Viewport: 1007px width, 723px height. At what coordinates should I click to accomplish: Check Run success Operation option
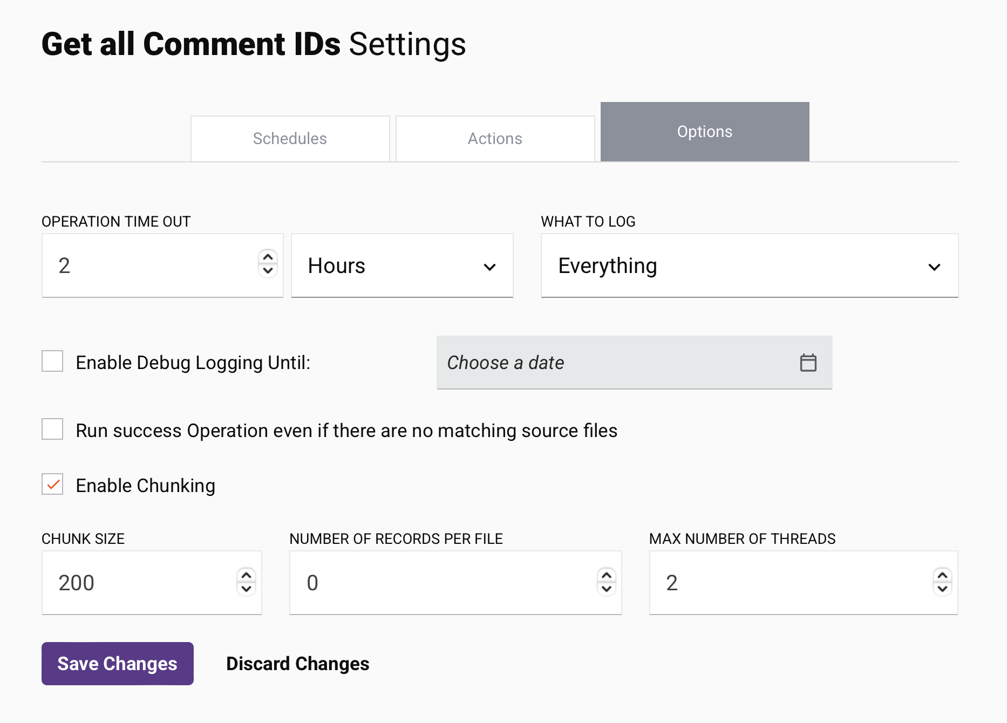pos(52,429)
